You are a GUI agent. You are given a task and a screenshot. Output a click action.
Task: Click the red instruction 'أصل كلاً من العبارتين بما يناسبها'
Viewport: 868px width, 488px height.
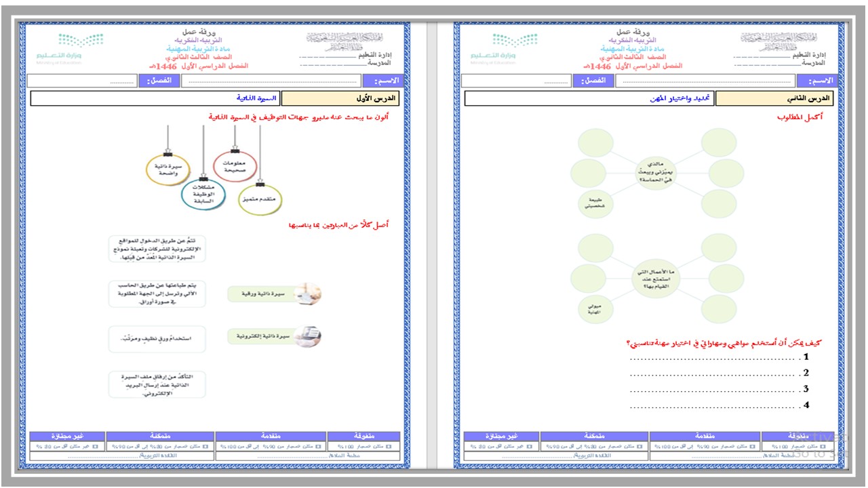pyautogui.click(x=339, y=224)
